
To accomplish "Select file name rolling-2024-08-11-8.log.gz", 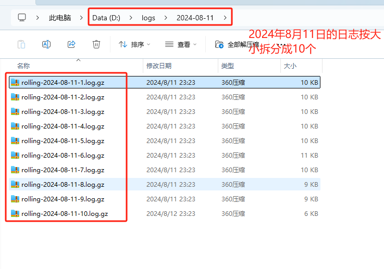I will click(x=63, y=185).
